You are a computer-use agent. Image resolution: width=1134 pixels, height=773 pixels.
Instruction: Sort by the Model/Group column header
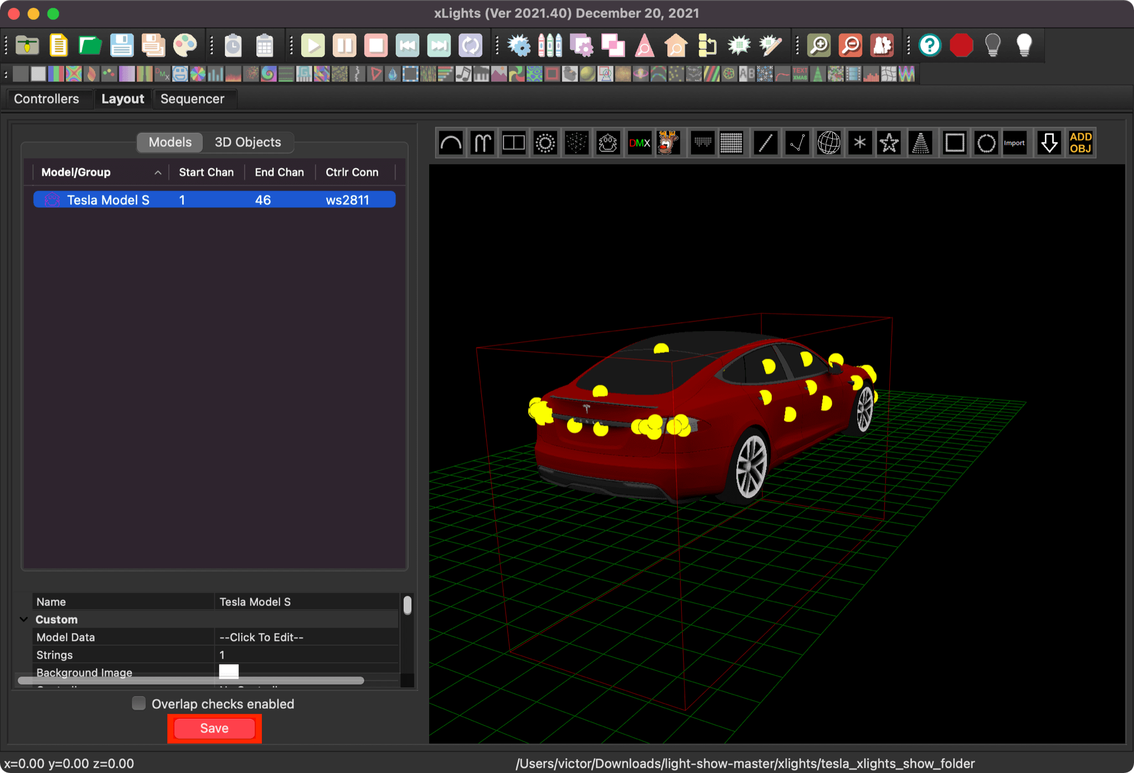coord(100,172)
